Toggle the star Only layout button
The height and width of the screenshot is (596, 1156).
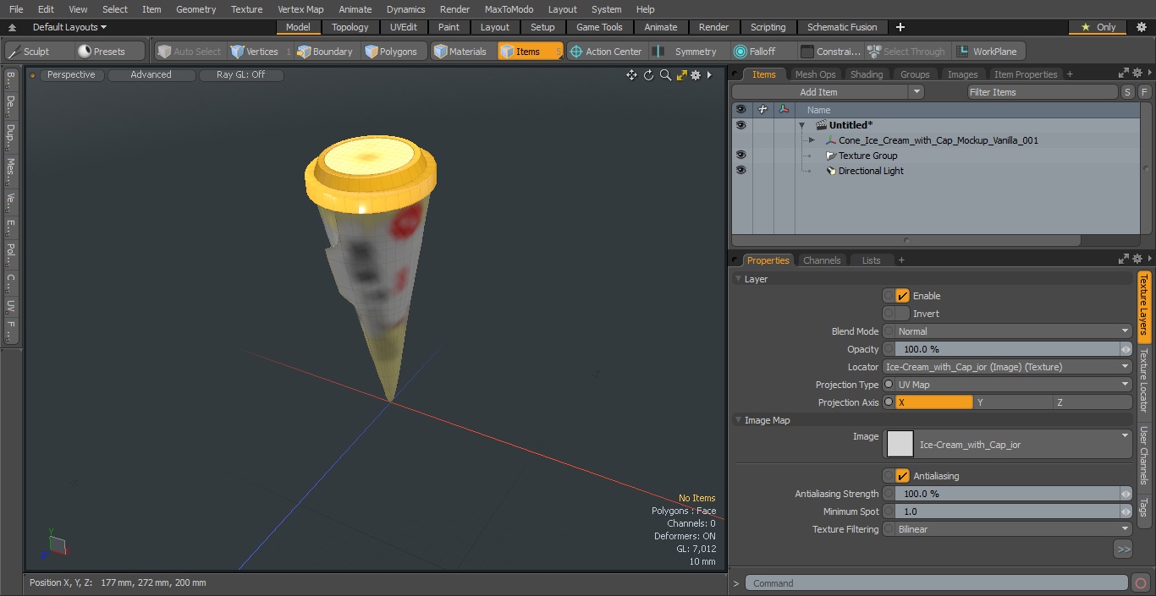(x=1098, y=27)
